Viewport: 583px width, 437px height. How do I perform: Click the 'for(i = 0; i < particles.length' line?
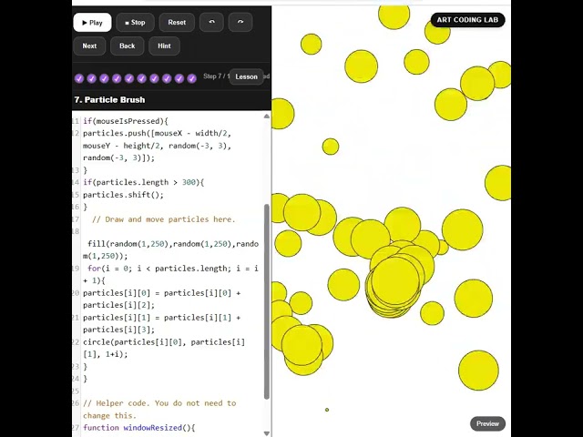coord(173,269)
